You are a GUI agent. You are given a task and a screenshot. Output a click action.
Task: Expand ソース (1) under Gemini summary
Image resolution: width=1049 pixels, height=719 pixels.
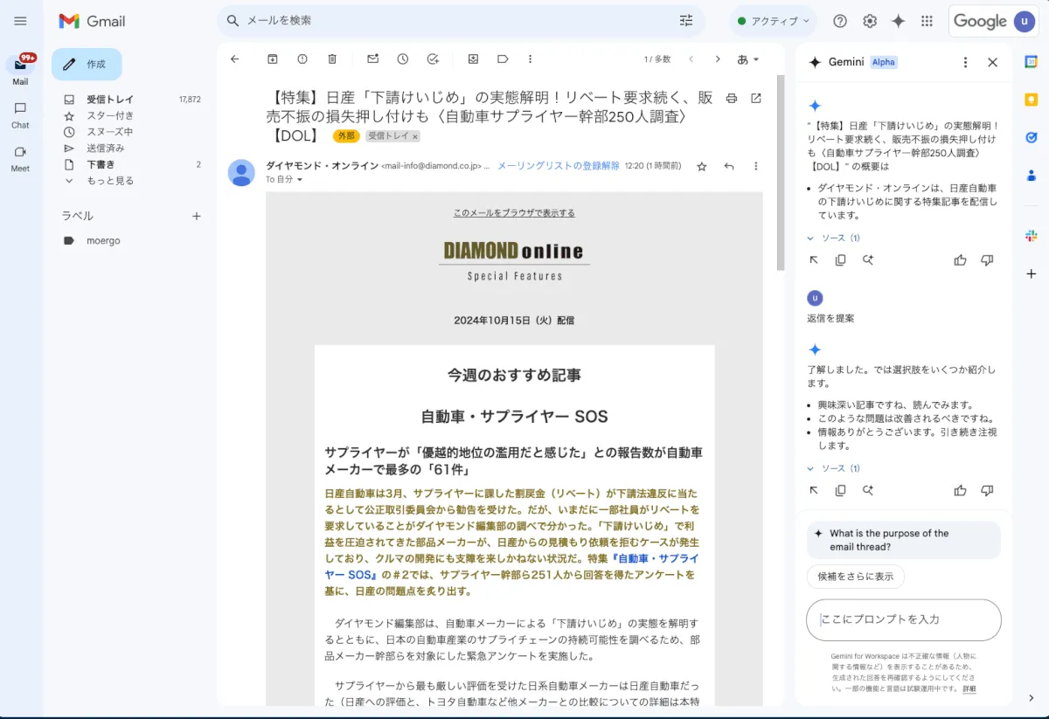834,238
